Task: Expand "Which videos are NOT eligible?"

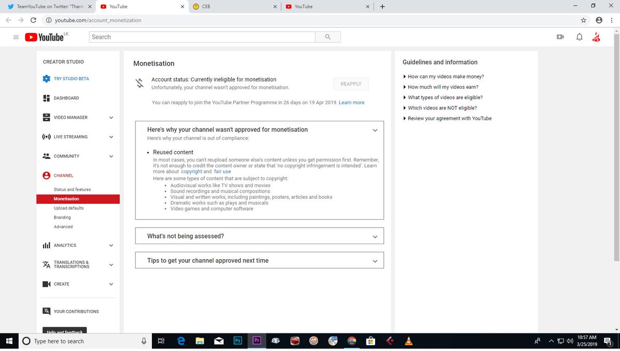Action: point(440,108)
